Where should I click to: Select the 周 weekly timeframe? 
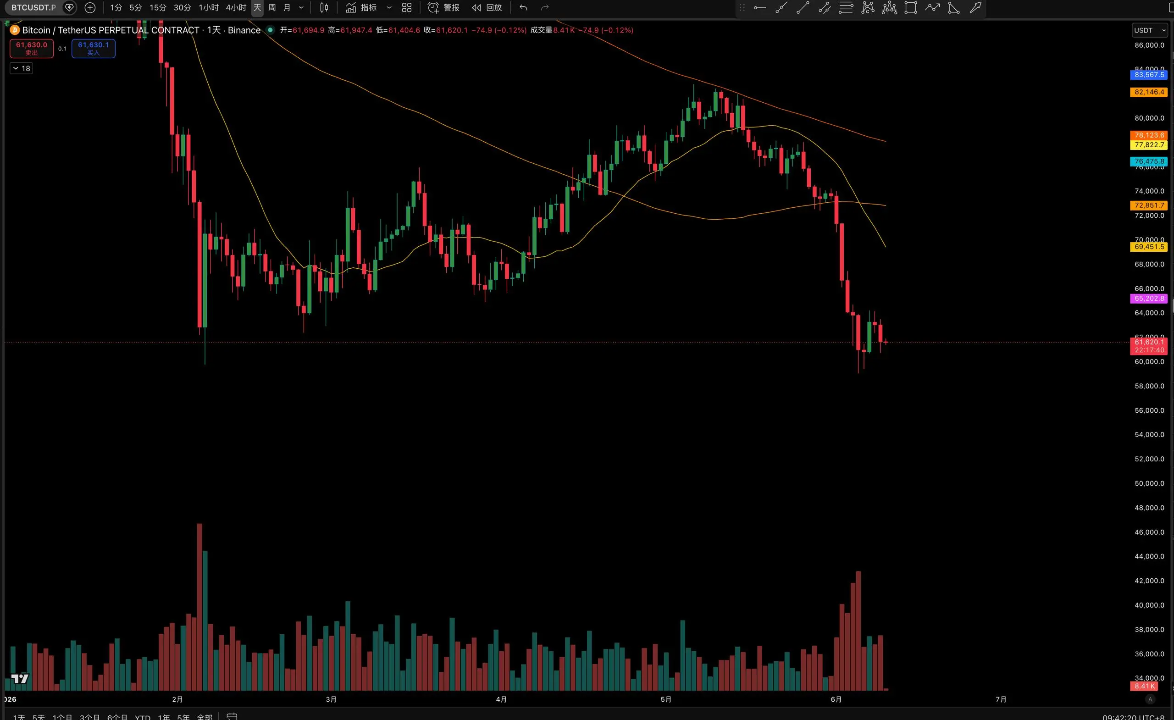pos(272,8)
